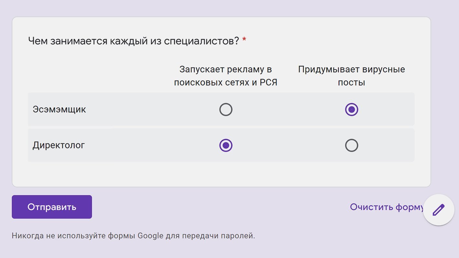Click selected Директолог radio under Запускает рекламу
459x258 pixels.
tap(226, 145)
